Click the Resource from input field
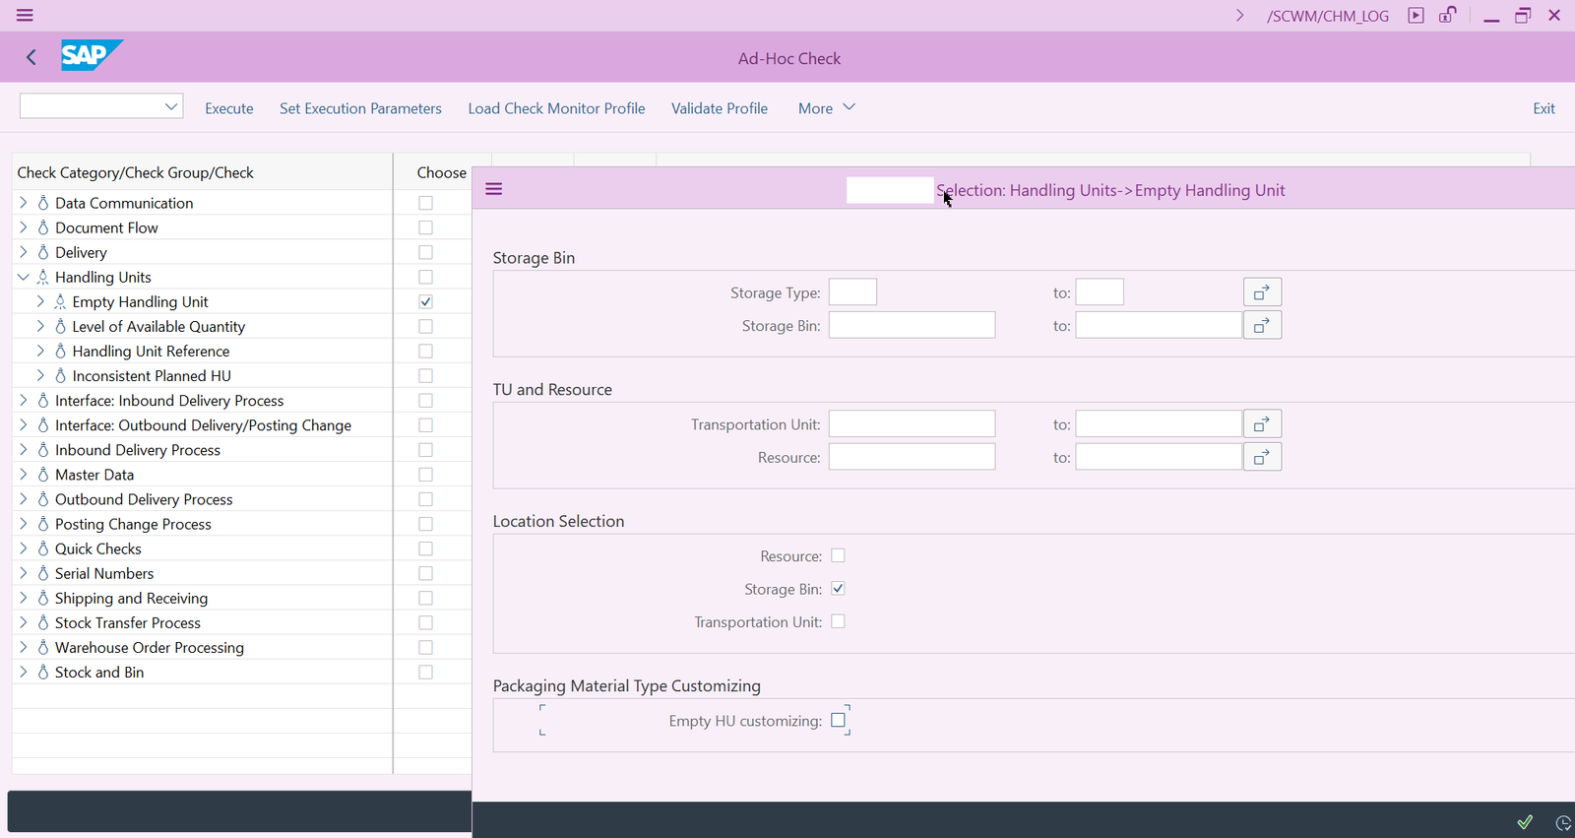 [x=912, y=457]
